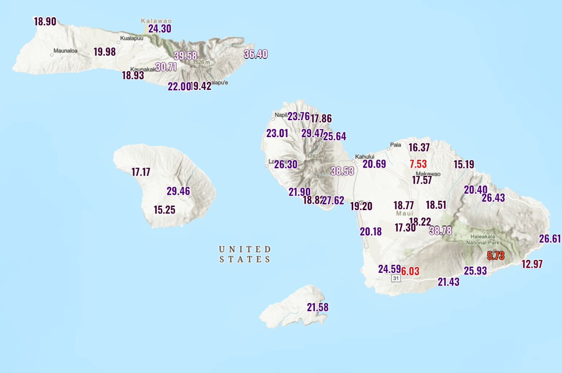Click the Route 31 highway shield

(396, 278)
